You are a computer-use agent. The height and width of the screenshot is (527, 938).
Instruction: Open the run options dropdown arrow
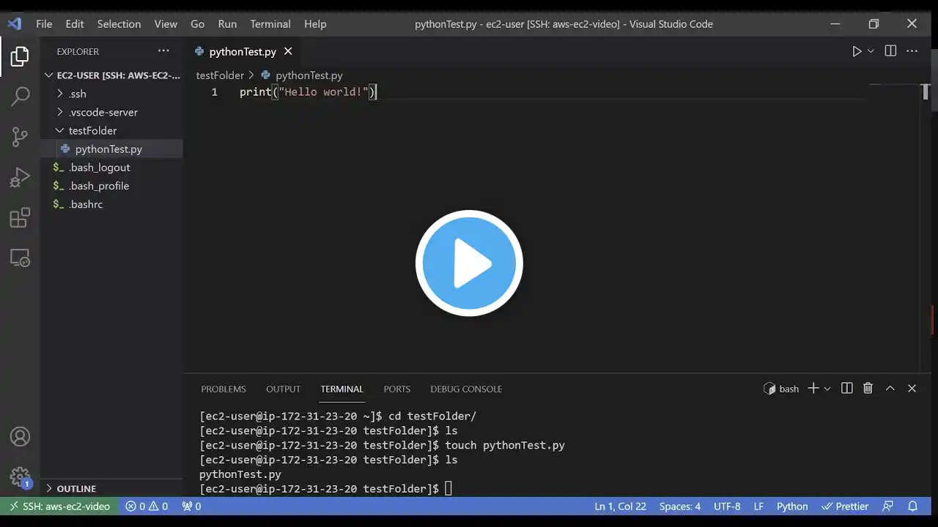pyautogui.click(x=871, y=51)
